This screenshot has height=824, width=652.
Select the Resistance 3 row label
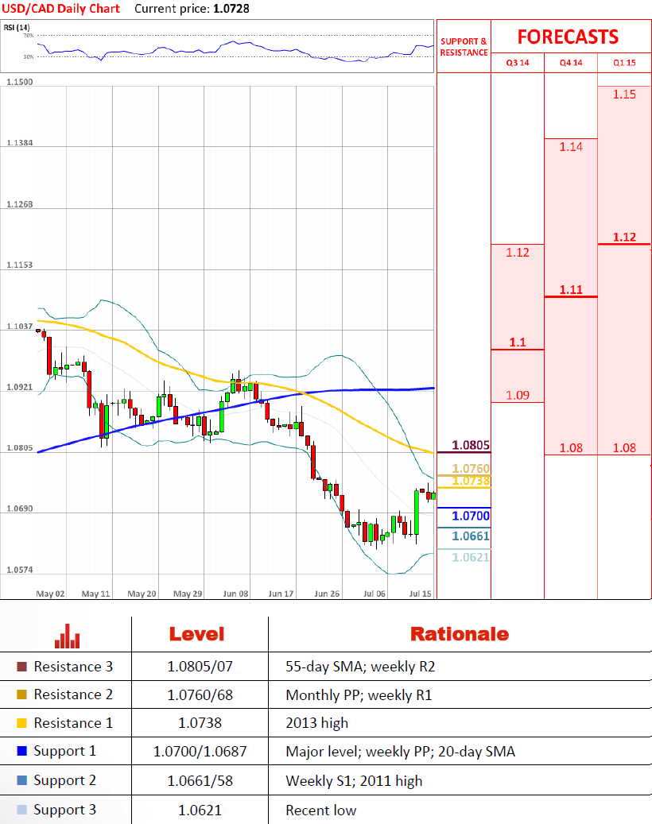[x=73, y=667]
